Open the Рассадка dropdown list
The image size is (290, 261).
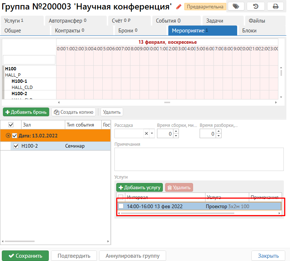[152, 134]
